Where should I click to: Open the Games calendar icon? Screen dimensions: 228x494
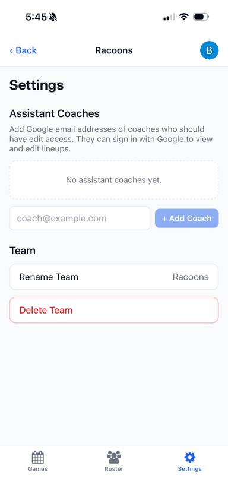(38, 457)
